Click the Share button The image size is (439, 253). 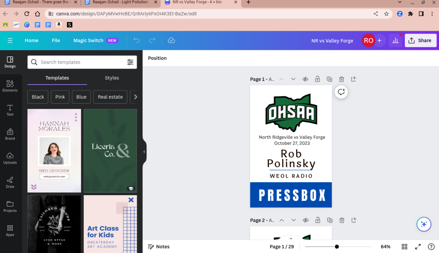(420, 40)
